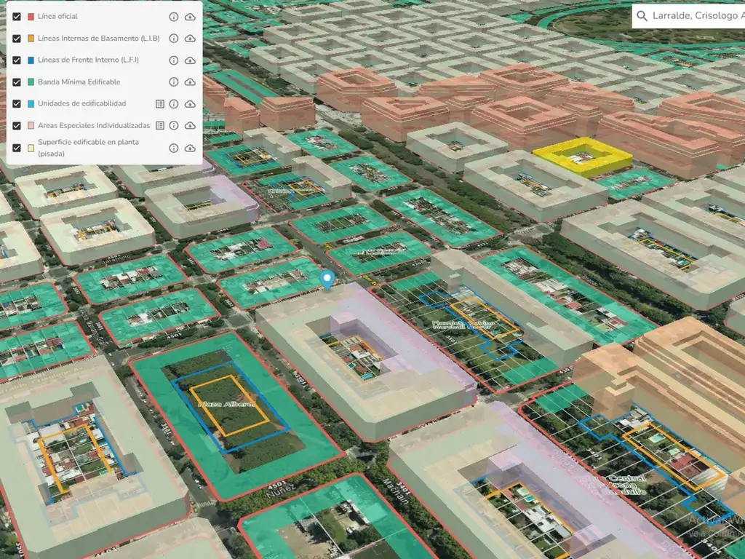Image resolution: width=745 pixels, height=559 pixels.
Task: Download Superficie edificable en planta layer
Action: click(x=190, y=148)
